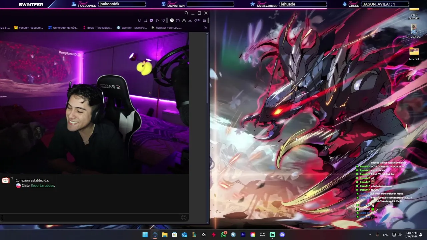Image resolution: width=427 pixels, height=240 pixels.
Task: Expand the hidden bookmarks chevron
Action: click(205, 28)
